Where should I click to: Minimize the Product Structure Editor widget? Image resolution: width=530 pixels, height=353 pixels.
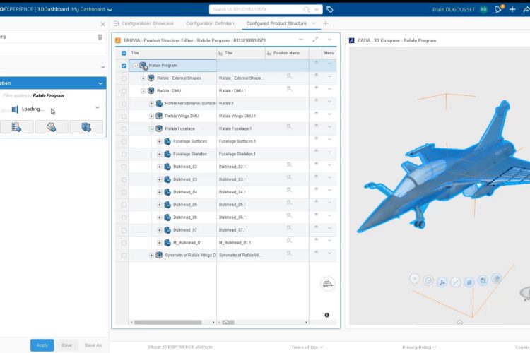pos(301,40)
